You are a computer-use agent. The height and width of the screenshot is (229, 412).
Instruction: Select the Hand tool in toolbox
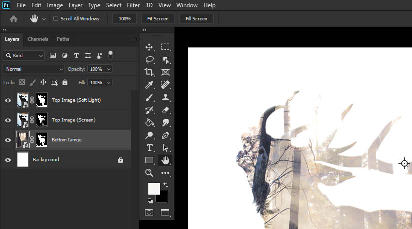pyautogui.click(x=165, y=160)
